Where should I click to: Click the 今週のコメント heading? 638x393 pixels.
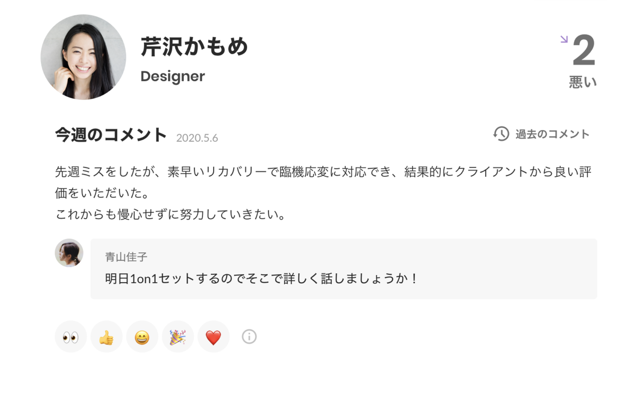(x=111, y=135)
